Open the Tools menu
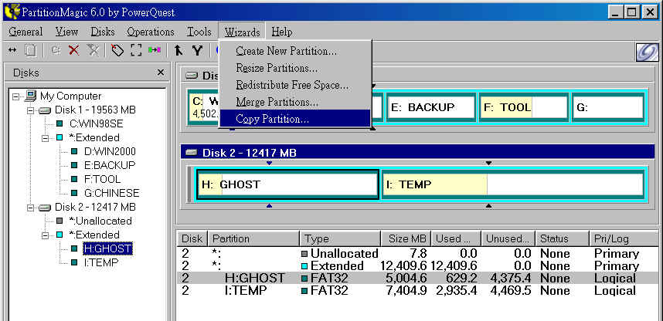 (199, 32)
